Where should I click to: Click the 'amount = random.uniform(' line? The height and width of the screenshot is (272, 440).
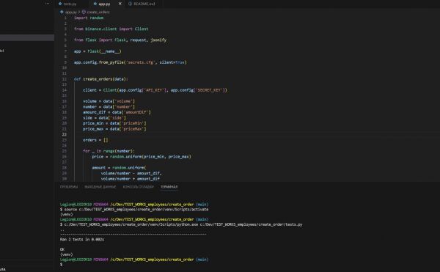[119, 168]
